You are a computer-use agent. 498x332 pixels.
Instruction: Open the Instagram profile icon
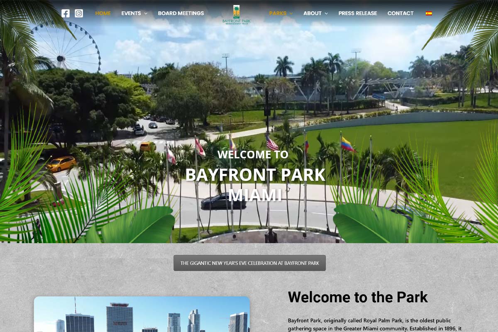point(79,13)
